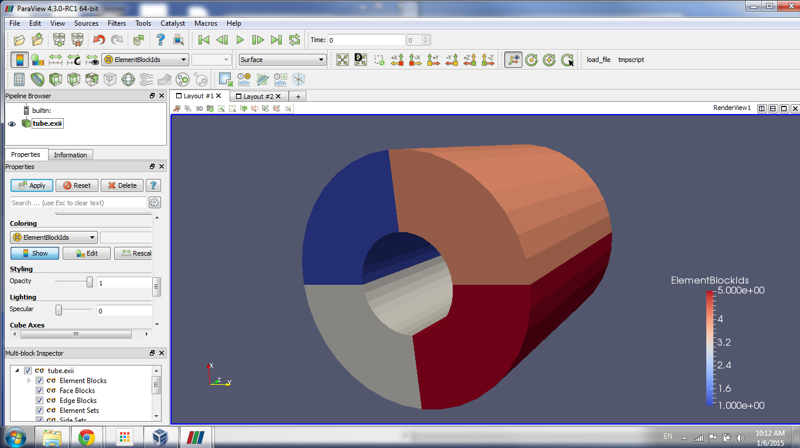
Task: Apply the Contour filter icon
Action: click(37, 80)
